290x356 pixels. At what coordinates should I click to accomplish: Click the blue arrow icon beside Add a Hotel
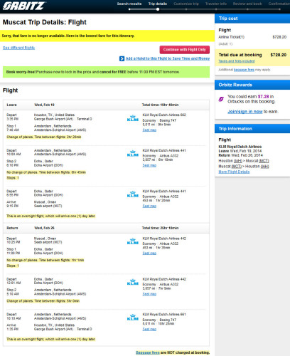pyautogui.click(x=122, y=58)
